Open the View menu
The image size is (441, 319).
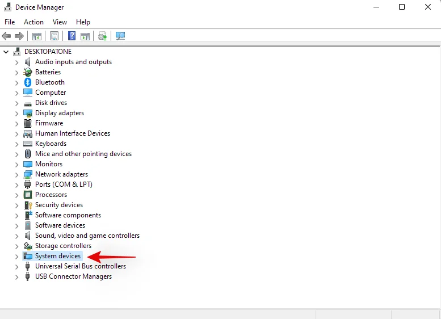click(60, 22)
